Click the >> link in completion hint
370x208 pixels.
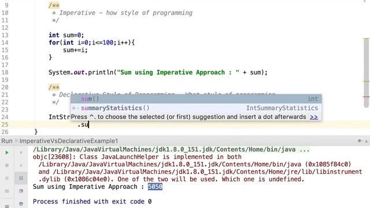coord(314,117)
